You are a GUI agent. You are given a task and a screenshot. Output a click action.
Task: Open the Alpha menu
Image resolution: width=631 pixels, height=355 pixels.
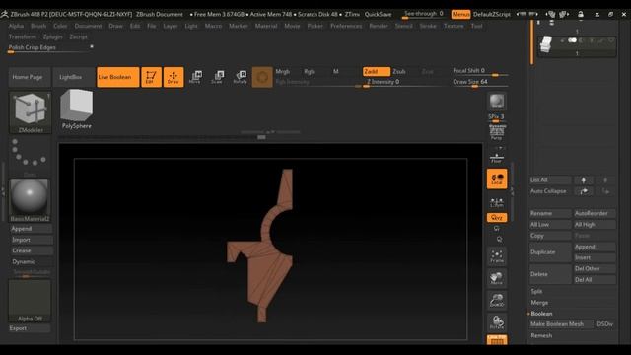click(x=16, y=26)
